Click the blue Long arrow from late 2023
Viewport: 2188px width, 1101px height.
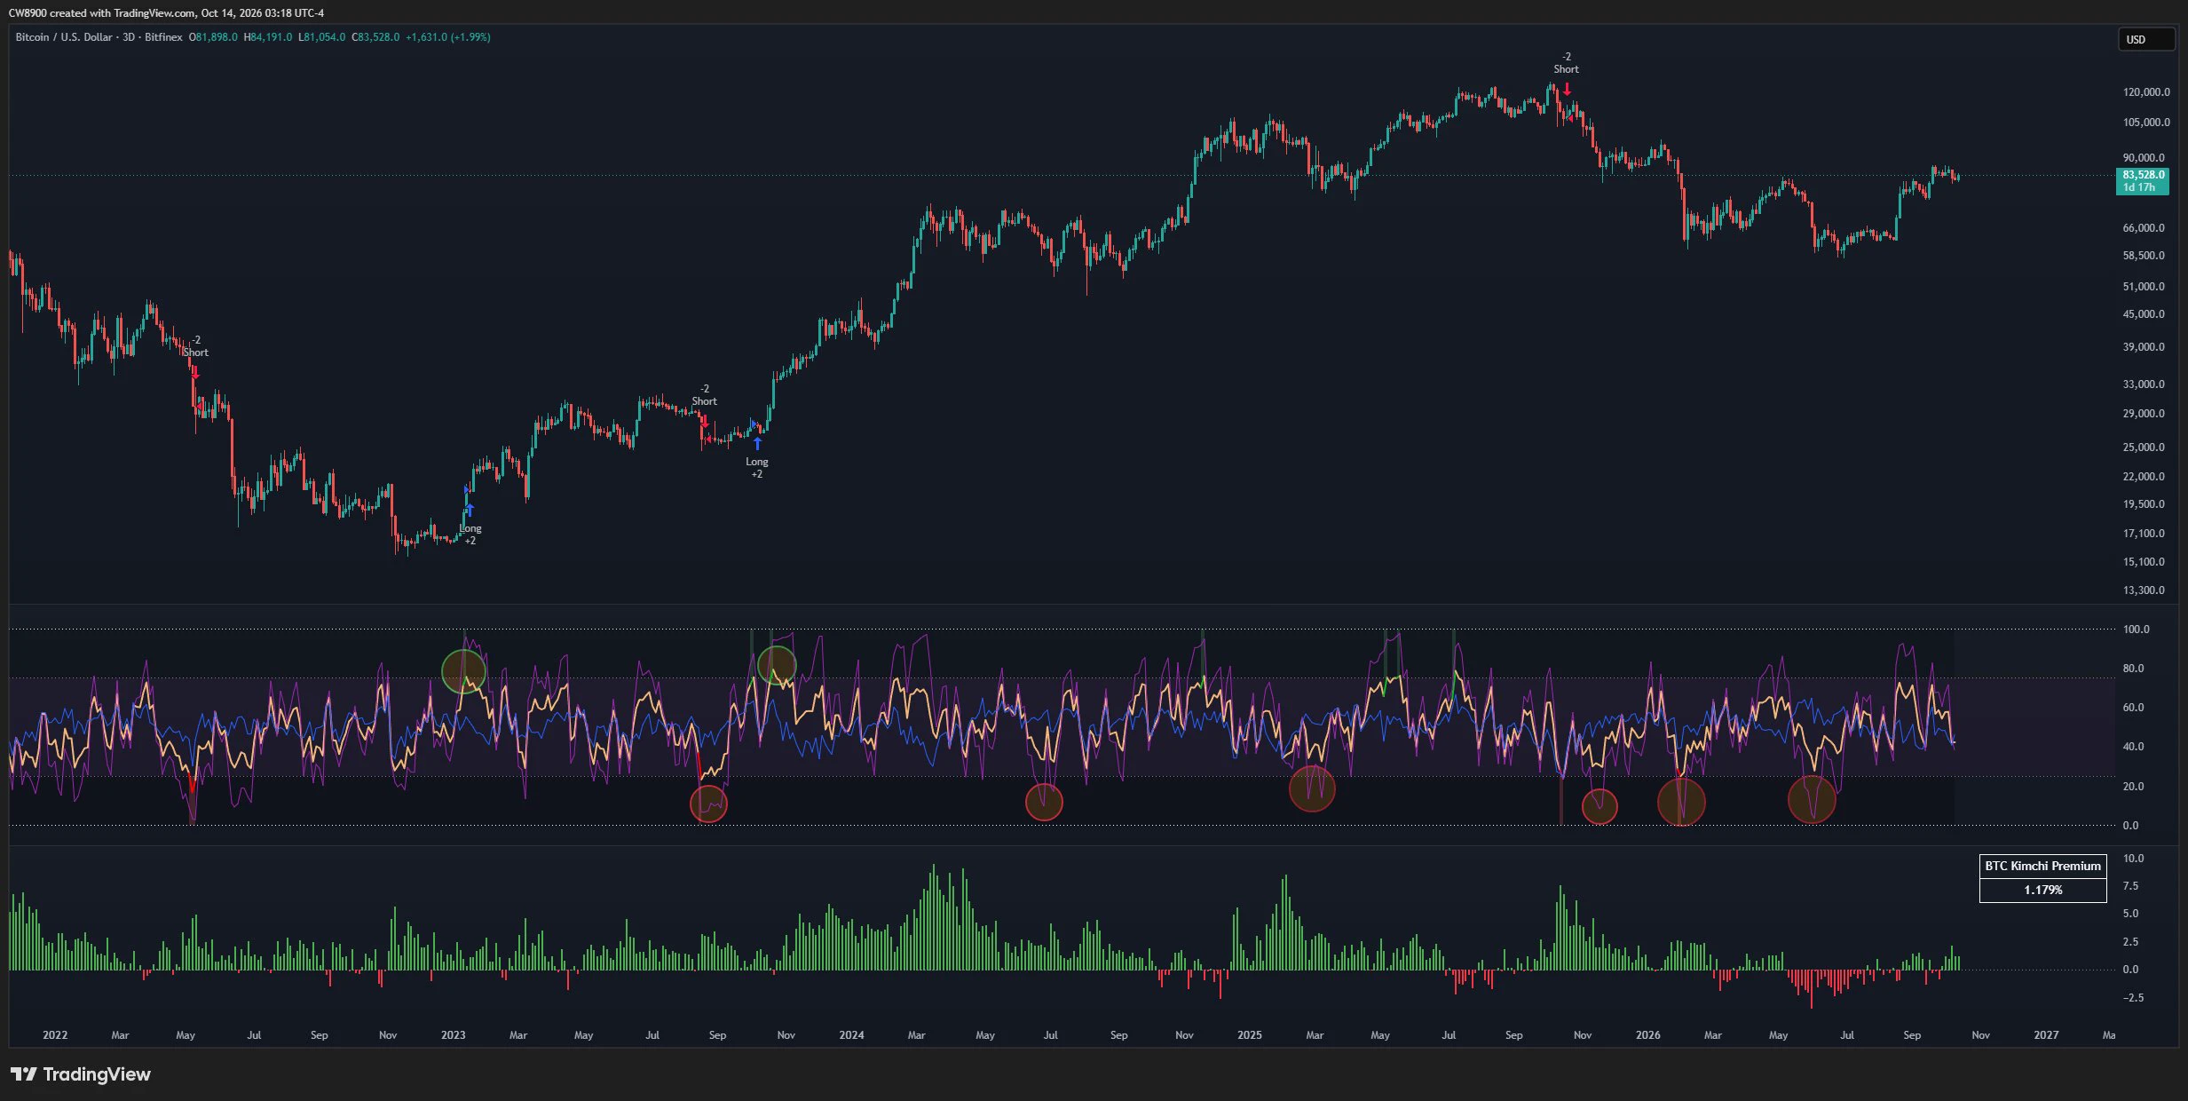click(x=757, y=443)
